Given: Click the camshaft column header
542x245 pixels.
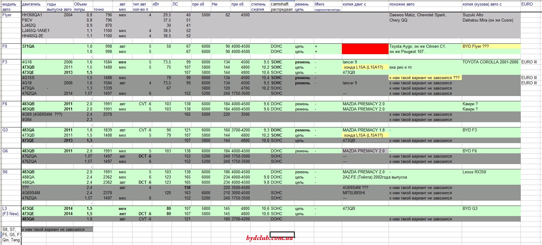Looking at the screenshot, I should (x=279, y=4).
